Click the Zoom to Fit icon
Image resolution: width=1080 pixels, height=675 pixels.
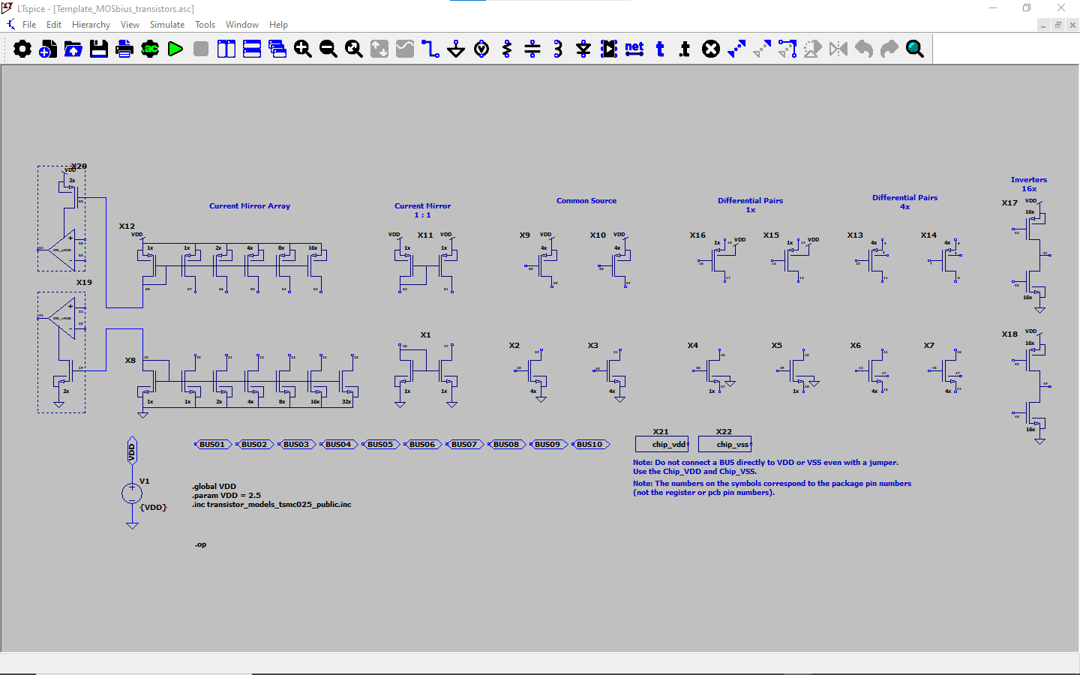[354, 49]
